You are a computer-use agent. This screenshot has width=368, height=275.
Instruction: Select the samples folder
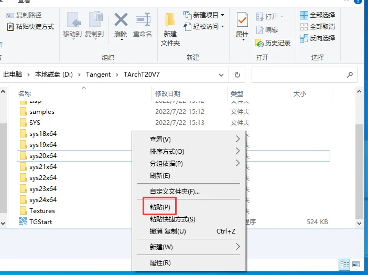click(42, 112)
